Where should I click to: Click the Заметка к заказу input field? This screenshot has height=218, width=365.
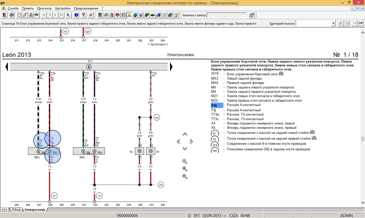coord(227,15)
